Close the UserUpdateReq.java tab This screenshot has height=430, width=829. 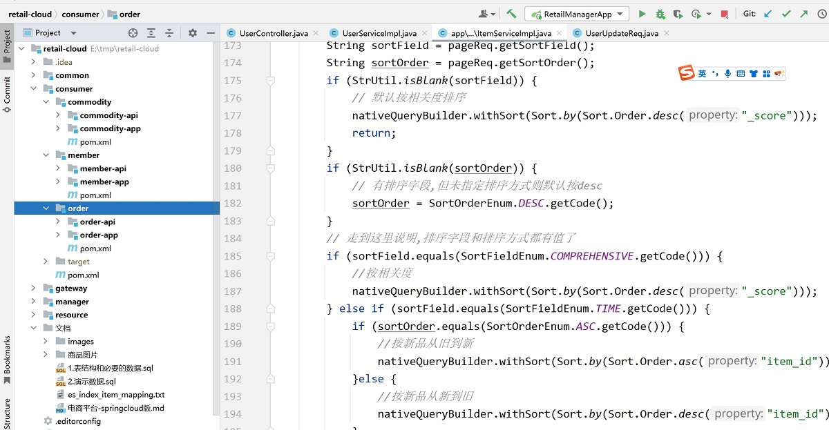click(x=666, y=33)
